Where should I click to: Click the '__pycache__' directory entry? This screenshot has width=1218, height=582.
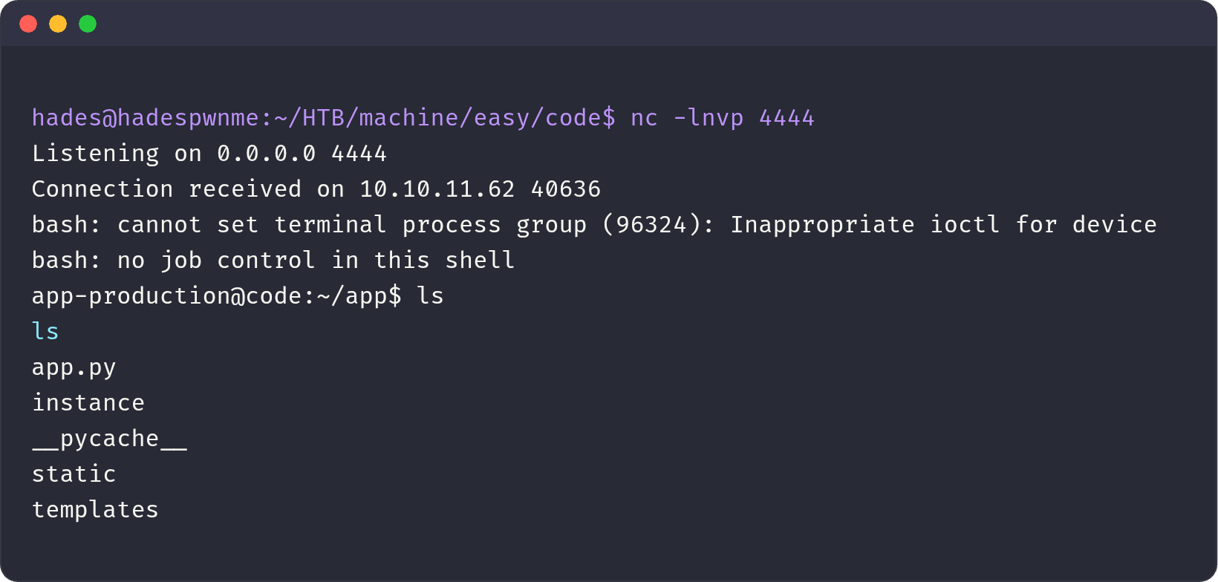(109, 439)
